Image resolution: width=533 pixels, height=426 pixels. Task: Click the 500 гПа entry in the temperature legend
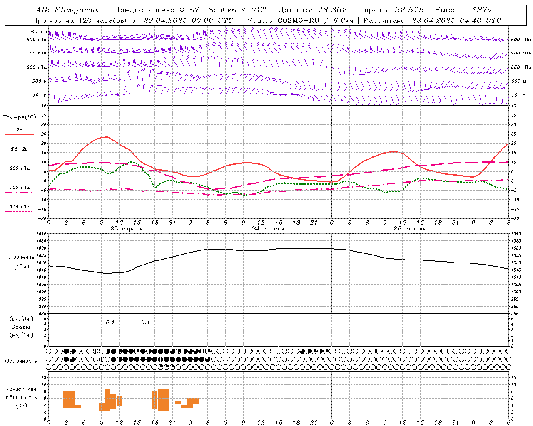pyautogui.click(x=19, y=206)
